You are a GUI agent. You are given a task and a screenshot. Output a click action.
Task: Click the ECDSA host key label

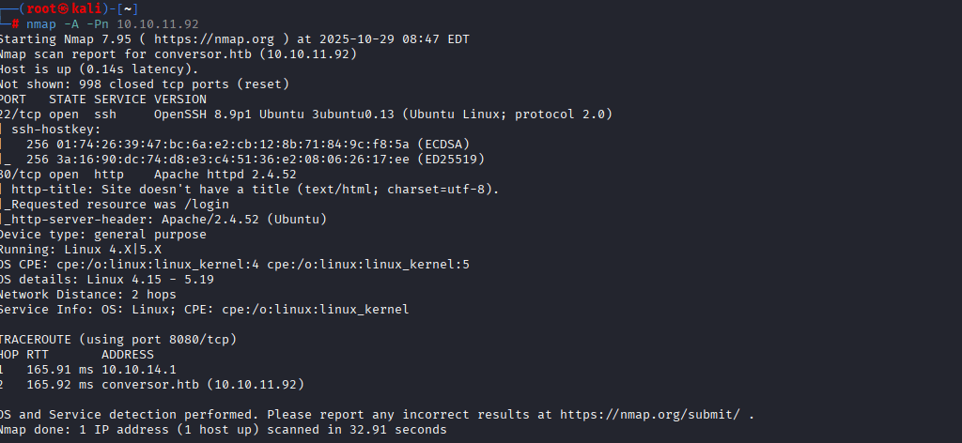click(x=447, y=144)
